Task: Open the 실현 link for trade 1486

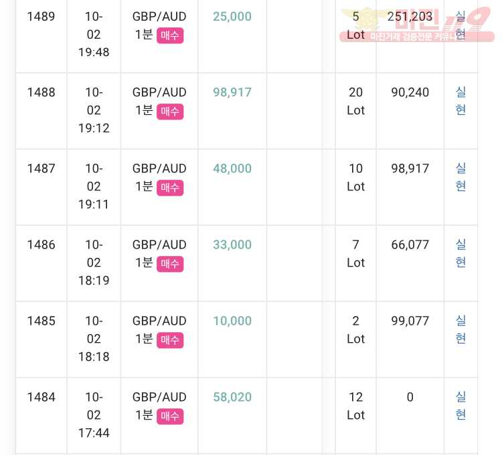Action: pyautogui.click(x=461, y=253)
